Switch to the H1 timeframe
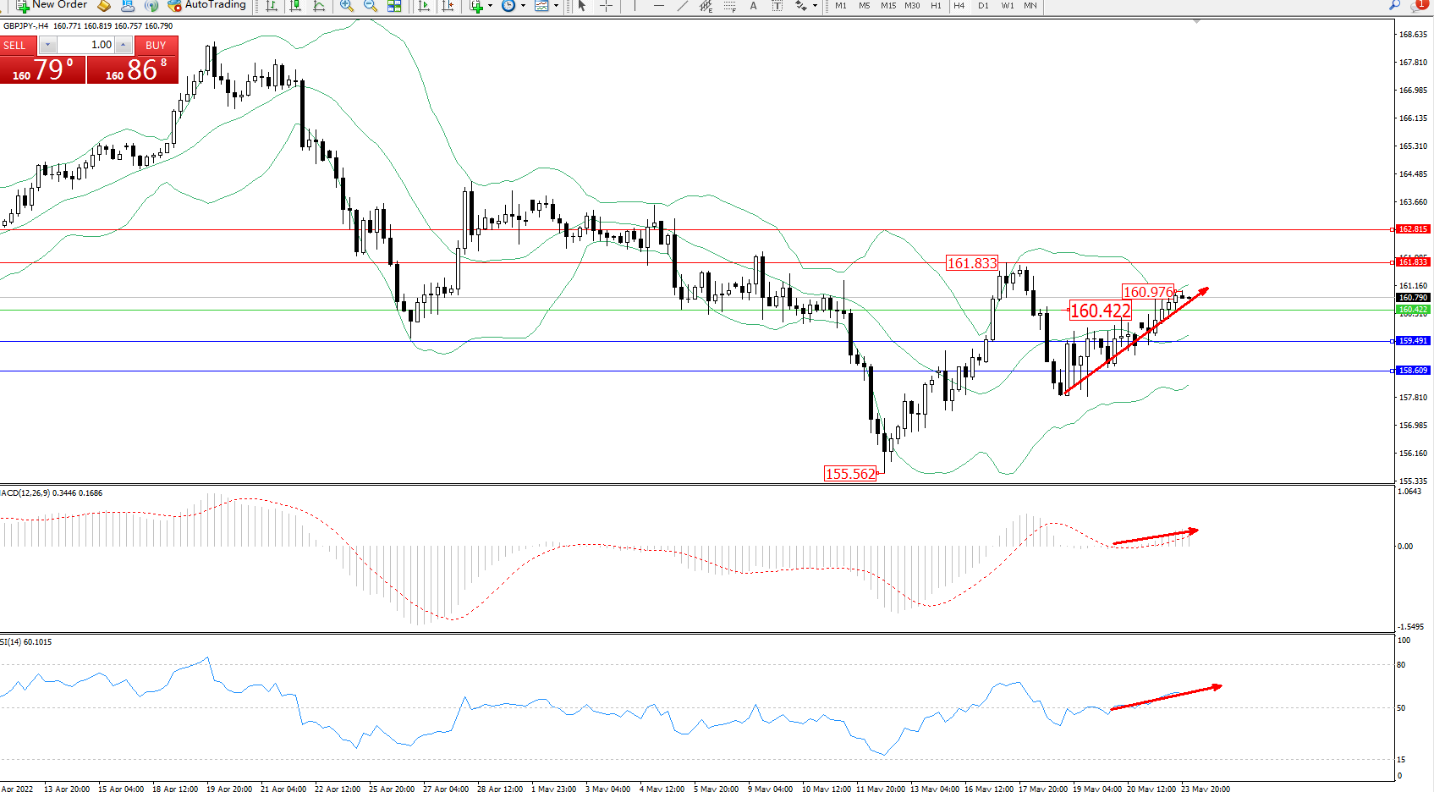This screenshot has width=1434, height=792. pos(936,6)
